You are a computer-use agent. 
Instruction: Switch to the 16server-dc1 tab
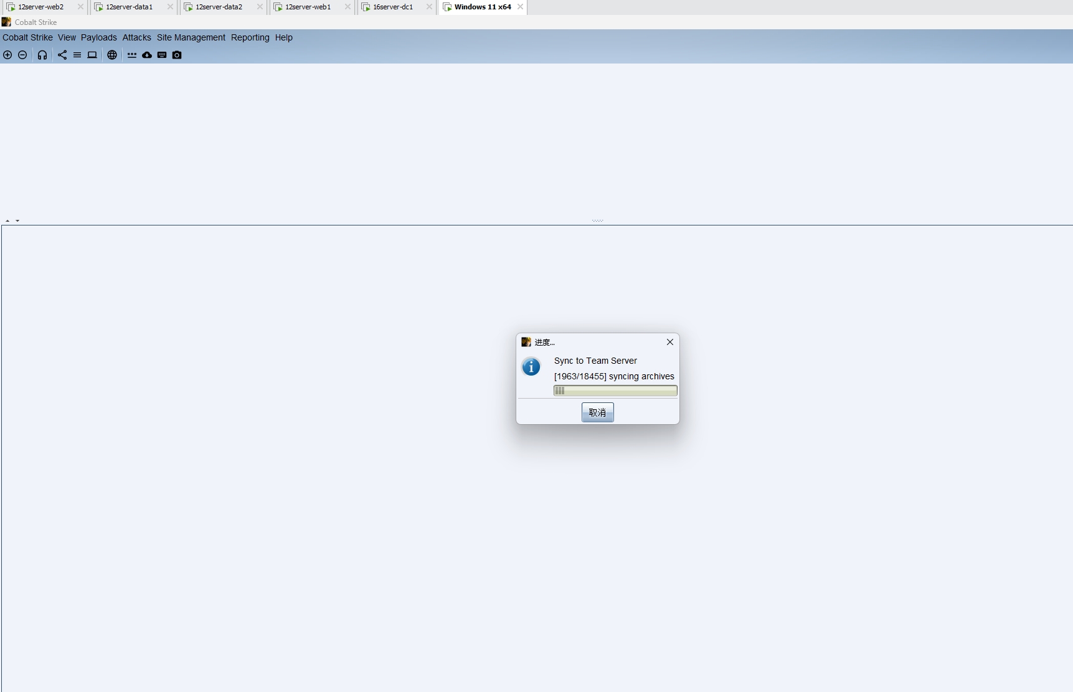pyautogui.click(x=392, y=7)
